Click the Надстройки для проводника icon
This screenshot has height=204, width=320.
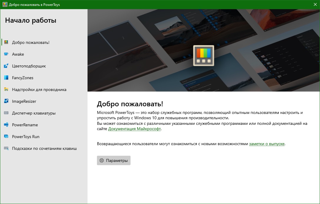coord(7,89)
